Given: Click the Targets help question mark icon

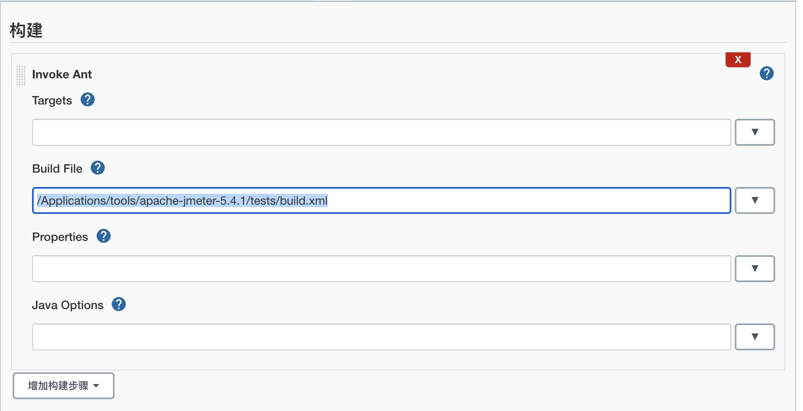Looking at the screenshot, I should pyautogui.click(x=88, y=100).
